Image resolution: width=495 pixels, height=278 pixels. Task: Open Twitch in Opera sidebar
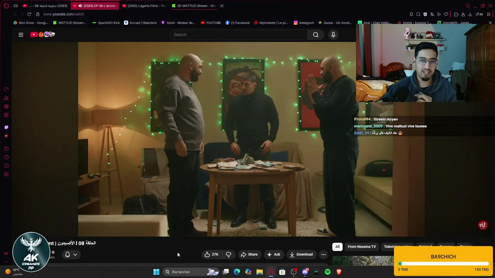pos(6,127)
